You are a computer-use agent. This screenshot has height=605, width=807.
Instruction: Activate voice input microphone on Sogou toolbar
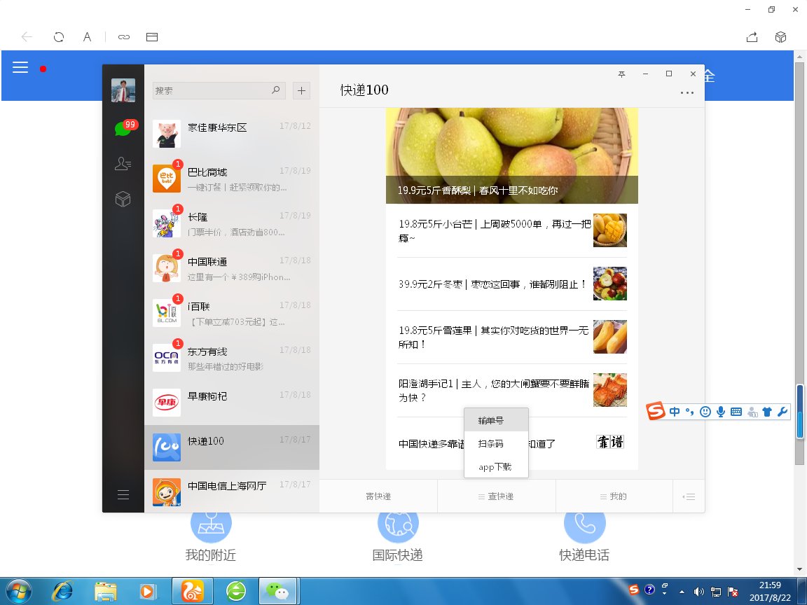pyautogui.click(x=722, y=412)
